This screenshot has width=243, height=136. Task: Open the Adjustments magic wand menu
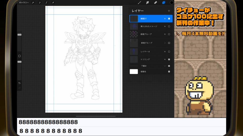coord(40,3)
